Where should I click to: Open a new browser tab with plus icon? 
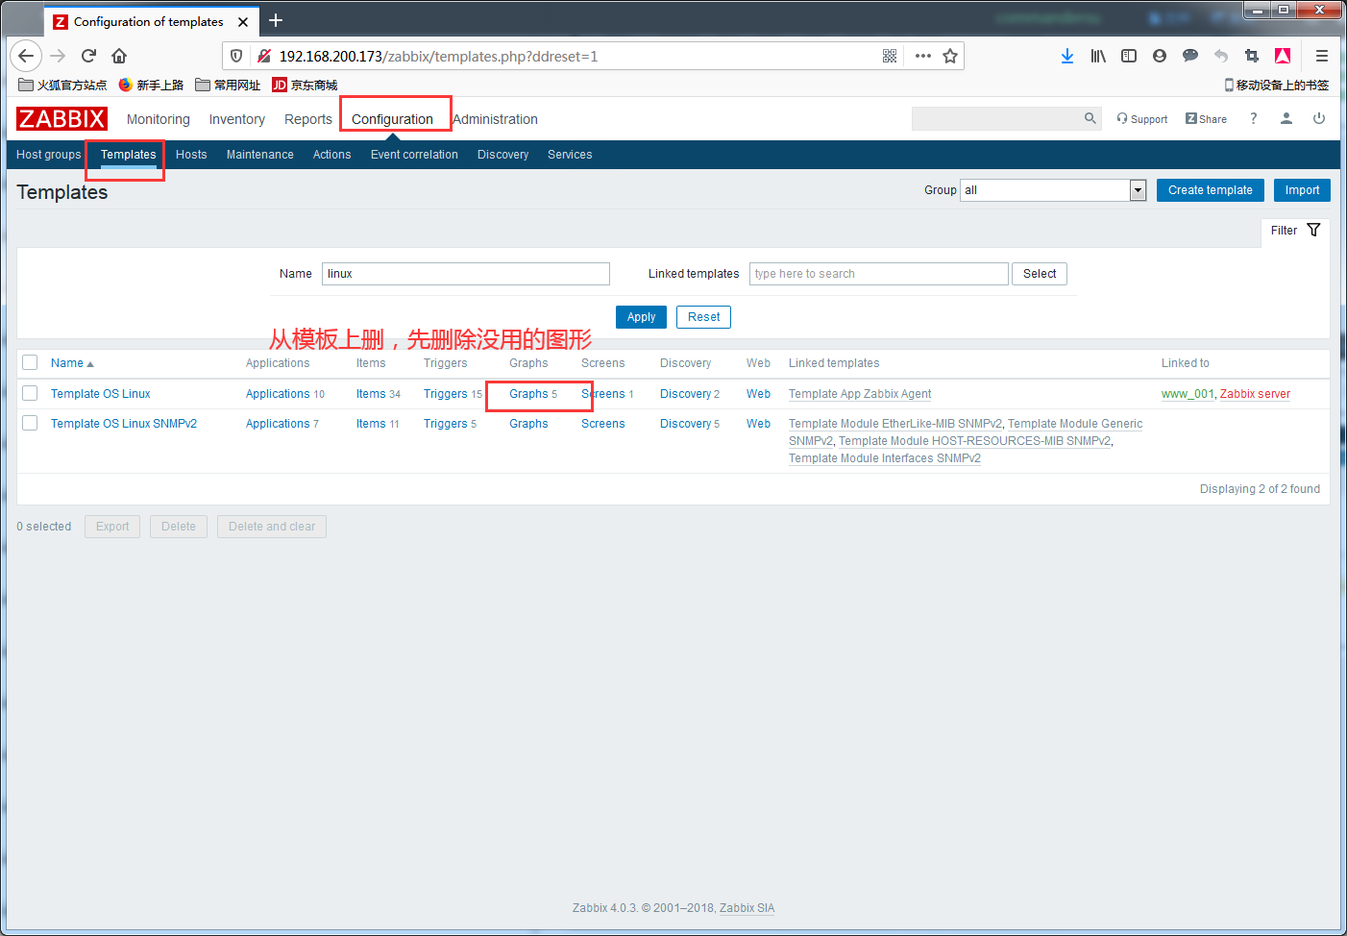click(276, 20)
